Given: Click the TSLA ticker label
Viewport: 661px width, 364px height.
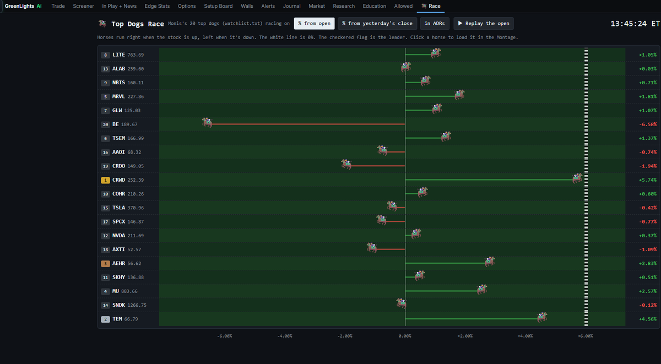Looking at the screenshot, I should click(x=119, y=208).
